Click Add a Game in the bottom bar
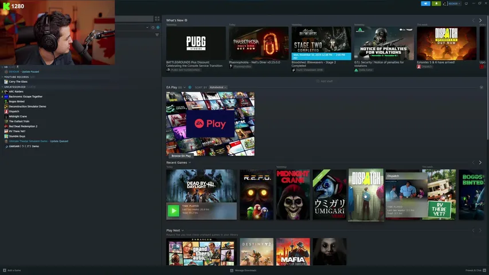 pyautogui.click(x=12, y=270)
